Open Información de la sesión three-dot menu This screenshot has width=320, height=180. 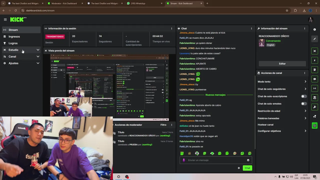(x=171, y=28)
